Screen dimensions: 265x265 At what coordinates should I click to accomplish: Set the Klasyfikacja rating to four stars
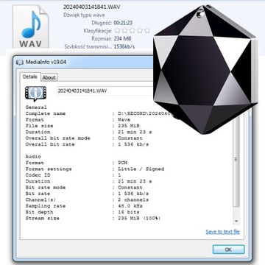[140, 30]
